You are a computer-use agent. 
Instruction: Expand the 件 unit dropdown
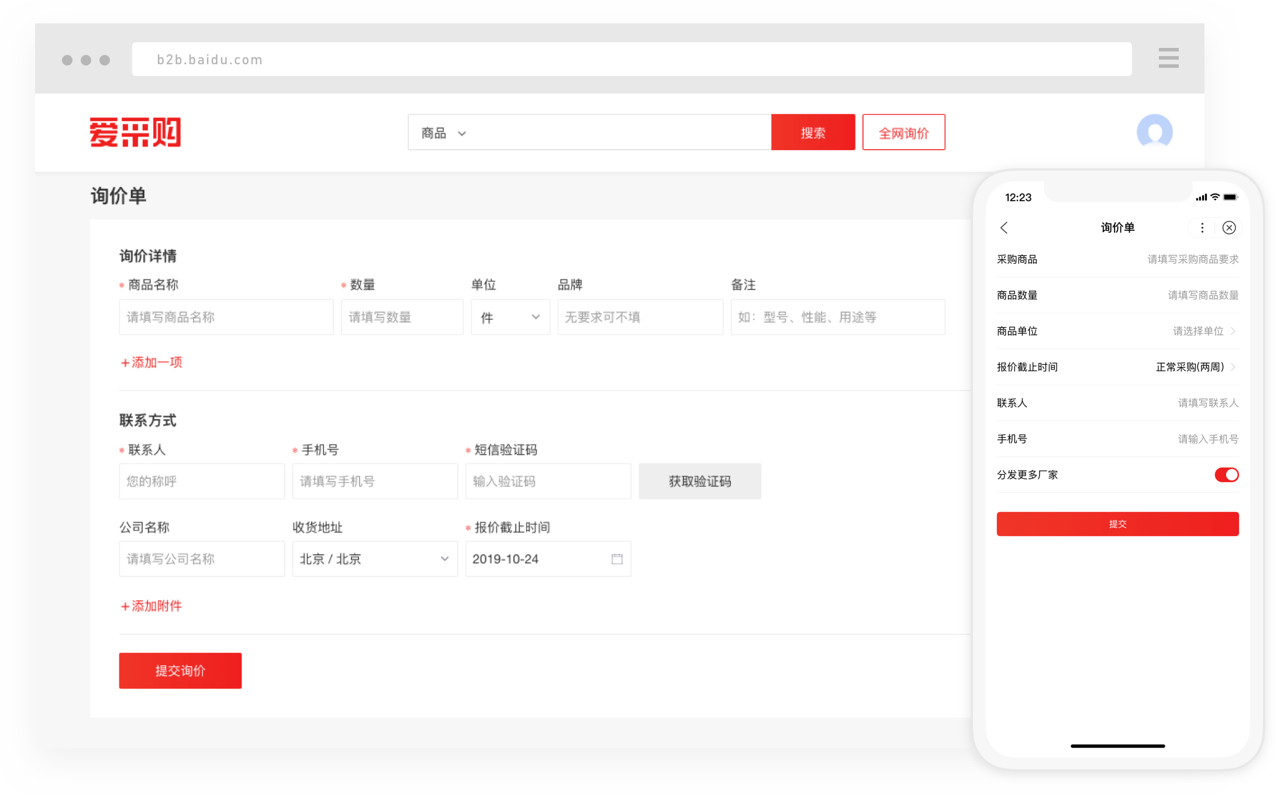click(x=510, y=317)
